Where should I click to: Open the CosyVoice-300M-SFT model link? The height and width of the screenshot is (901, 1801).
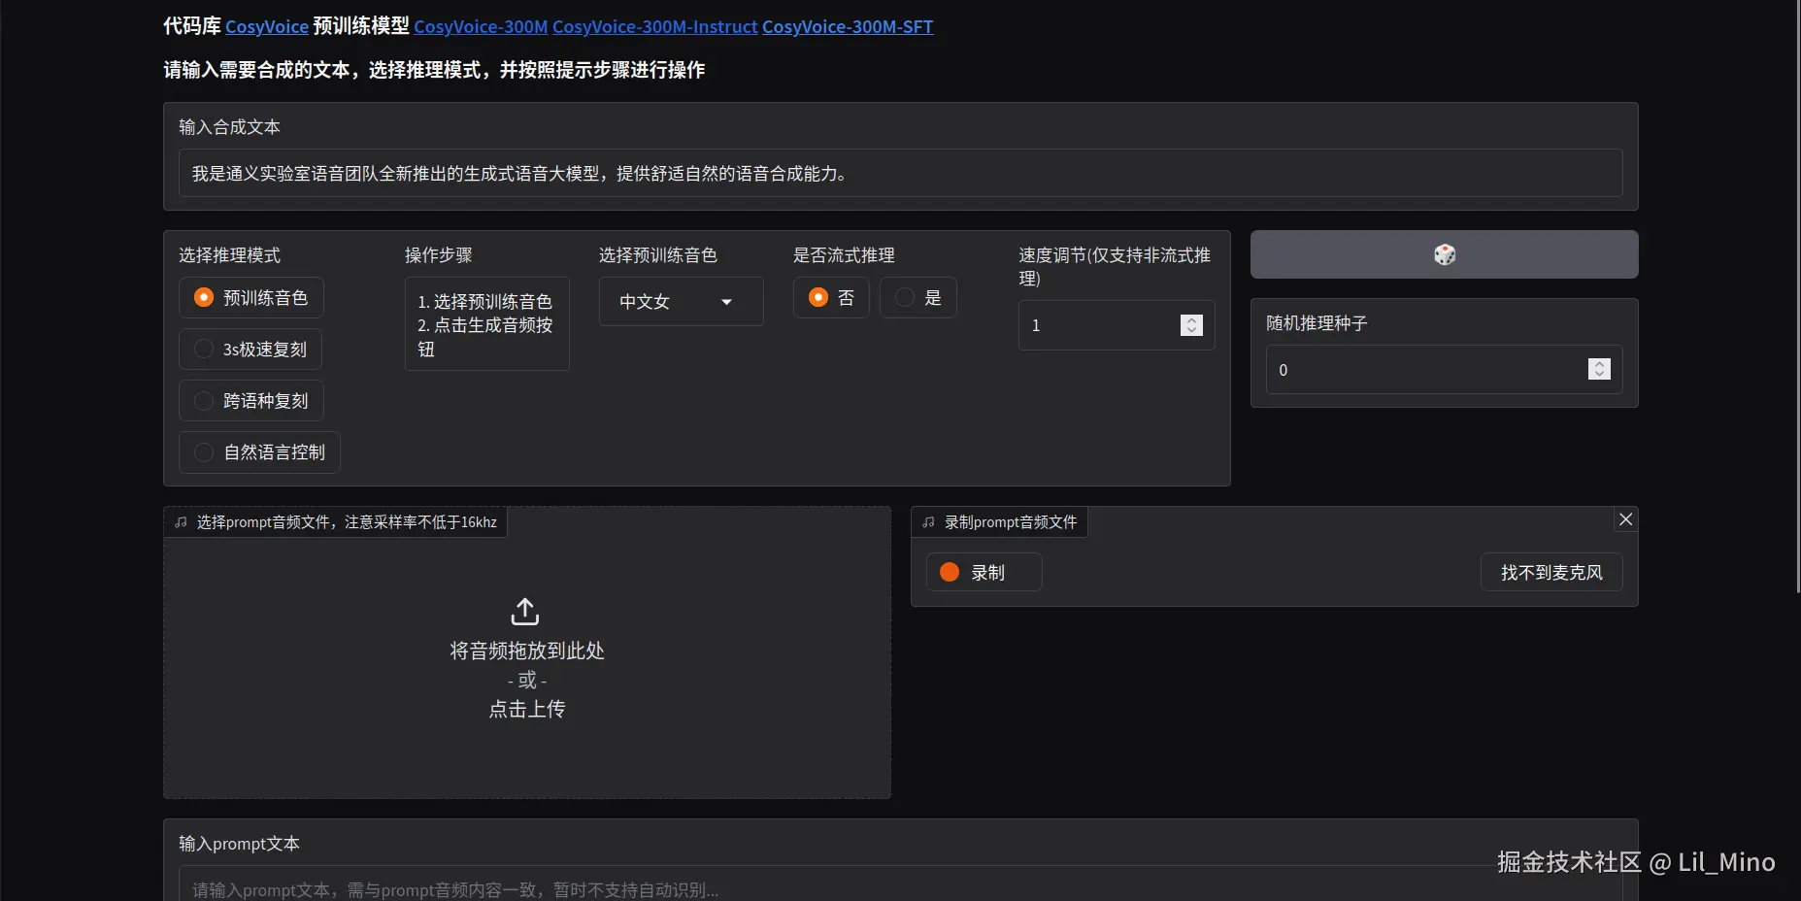848,27
